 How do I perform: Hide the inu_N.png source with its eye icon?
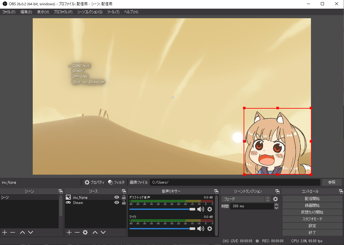117,197
